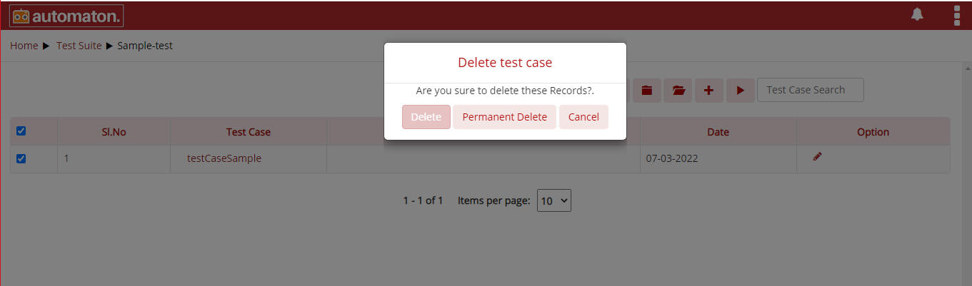Focus the Test Case Search field
The image size is (972, 286).
[811, 90]
